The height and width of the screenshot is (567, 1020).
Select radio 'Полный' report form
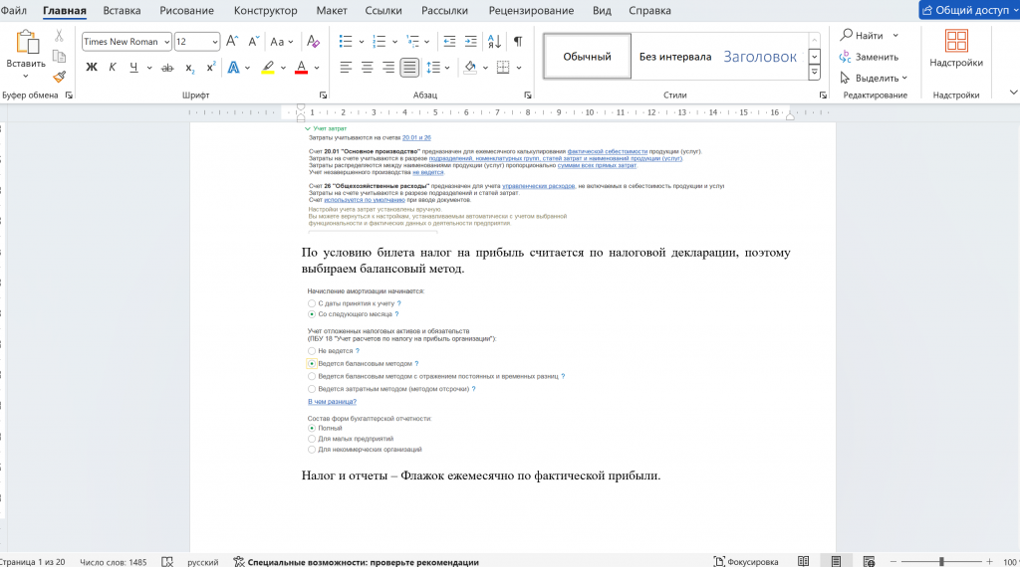(x=312, y=428)
